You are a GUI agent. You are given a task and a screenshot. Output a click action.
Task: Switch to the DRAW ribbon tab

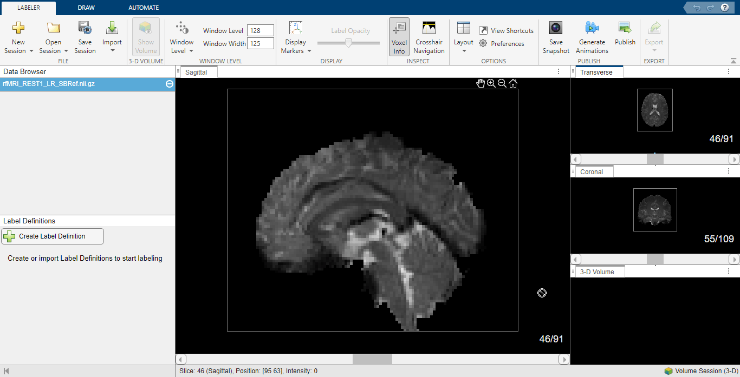(x=86, y=8)
